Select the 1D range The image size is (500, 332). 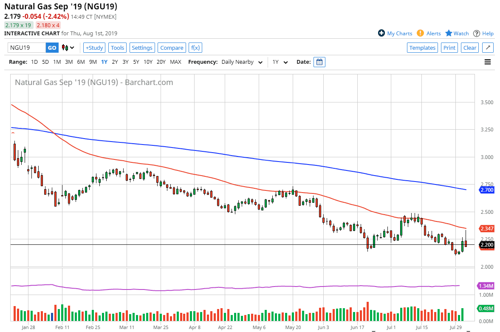click(34, 62)
